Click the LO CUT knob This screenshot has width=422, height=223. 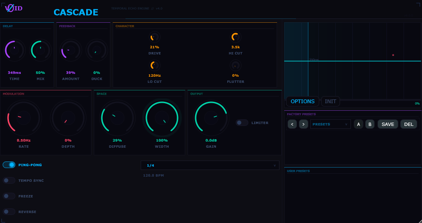click(x=154, y=65)
